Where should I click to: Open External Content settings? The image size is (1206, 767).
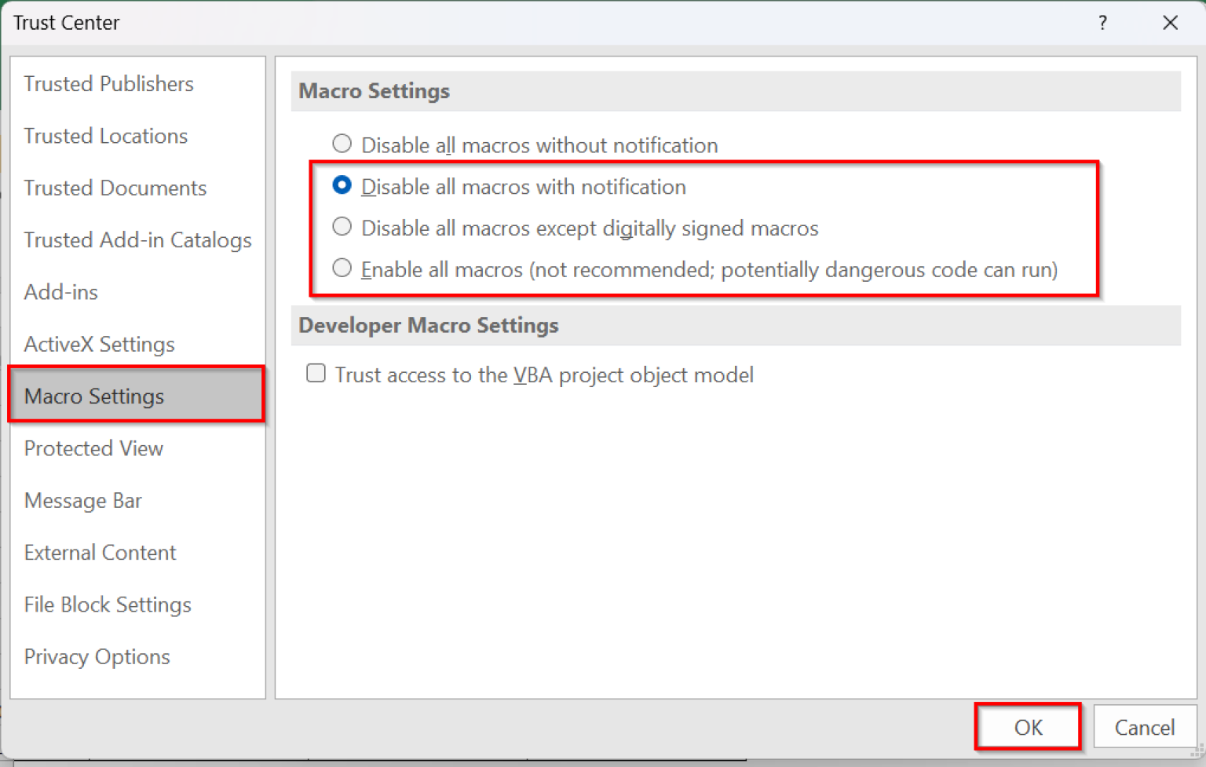(x=100, y=552)
